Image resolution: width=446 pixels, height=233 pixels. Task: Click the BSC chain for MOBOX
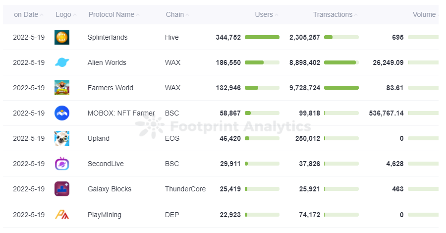coord(172,113)
